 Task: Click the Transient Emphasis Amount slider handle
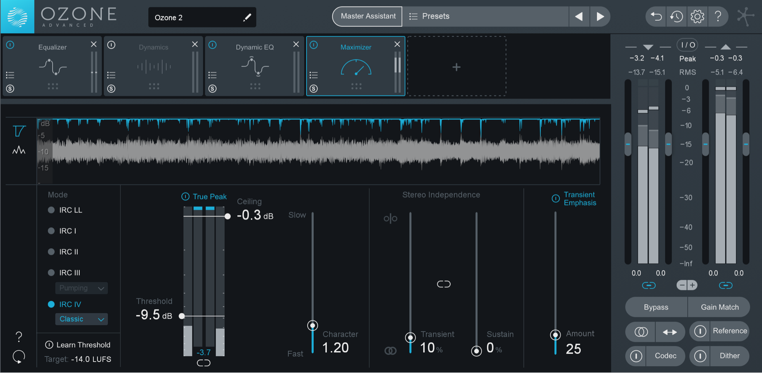point(555,335)
